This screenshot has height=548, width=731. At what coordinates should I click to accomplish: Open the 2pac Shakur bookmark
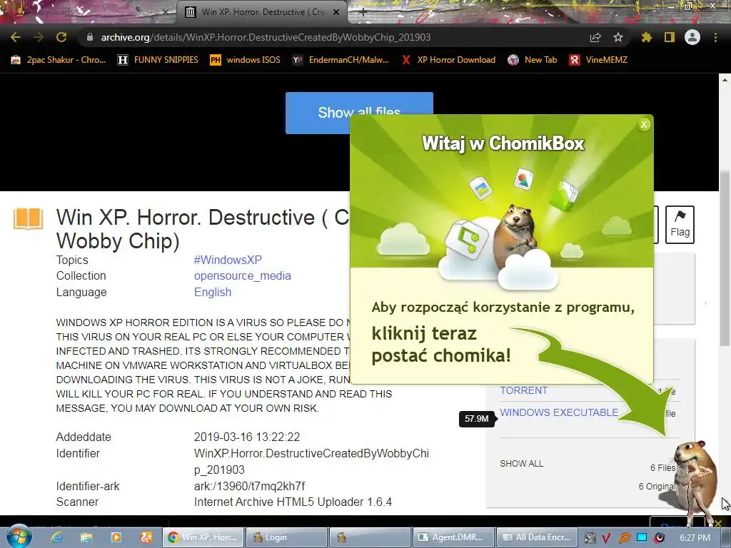coord(59,60)
